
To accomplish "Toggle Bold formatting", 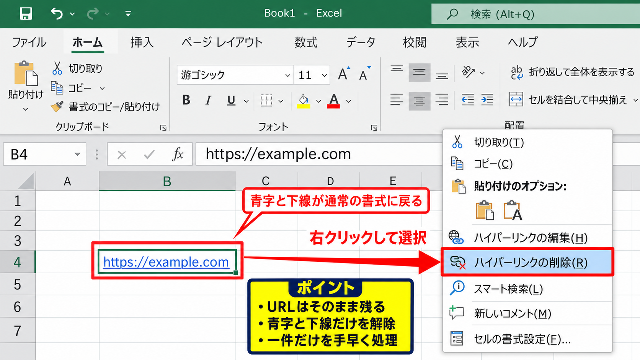I will click(186, 100).
